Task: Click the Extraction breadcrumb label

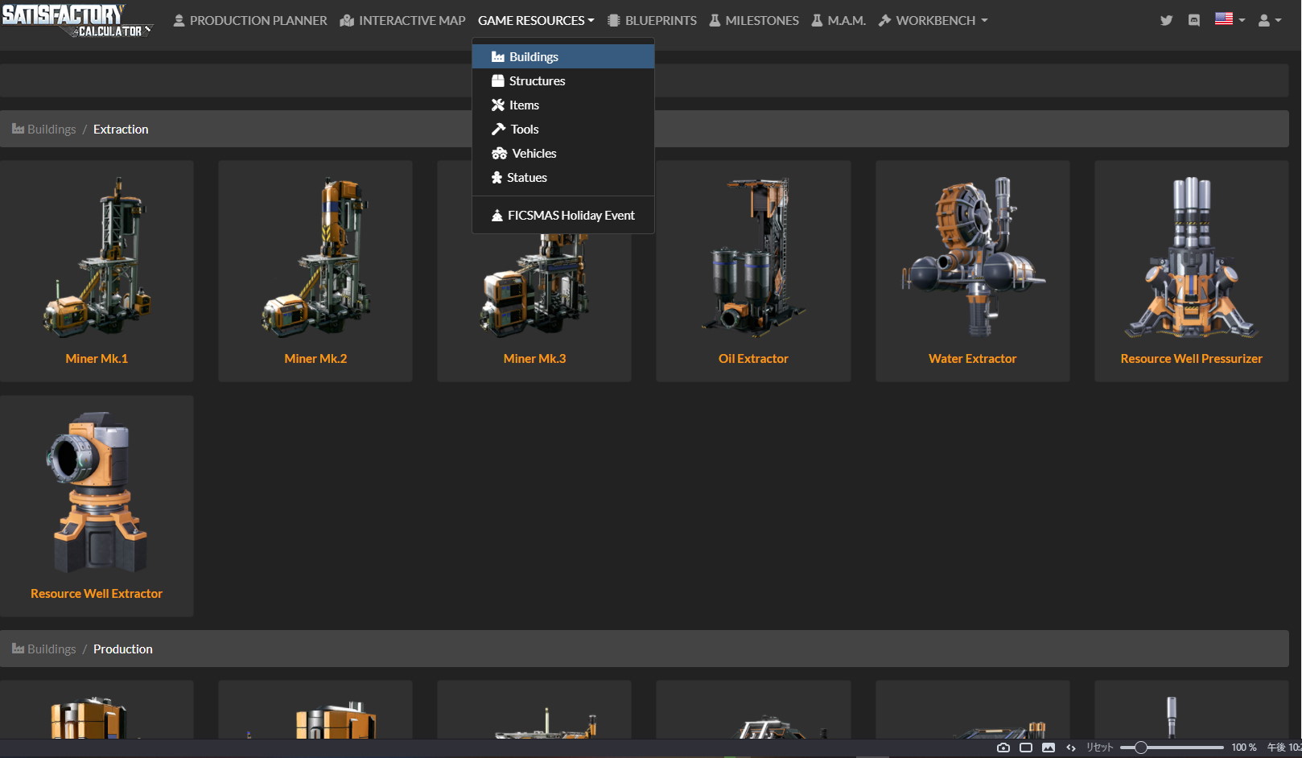Action: coord(121,129)
